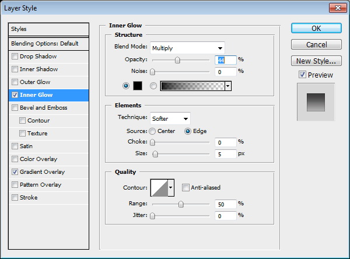The width and height of the screenshot is (350, 259).
Task: Click the style preview thumbnail
Action: pos(316,101)
